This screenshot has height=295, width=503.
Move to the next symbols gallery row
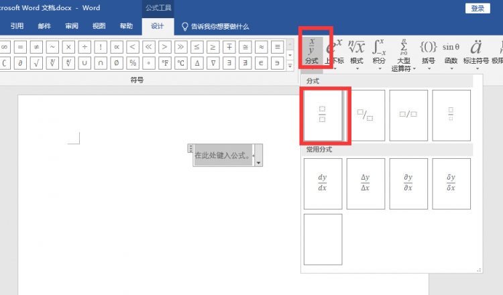(x=290, y=55)
